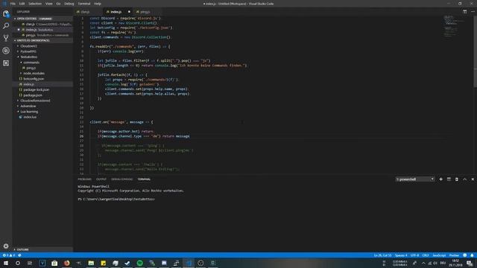The image size is (477, 268).
Task: Click the feedback smiley in status bar
Action: click(464, 255)
